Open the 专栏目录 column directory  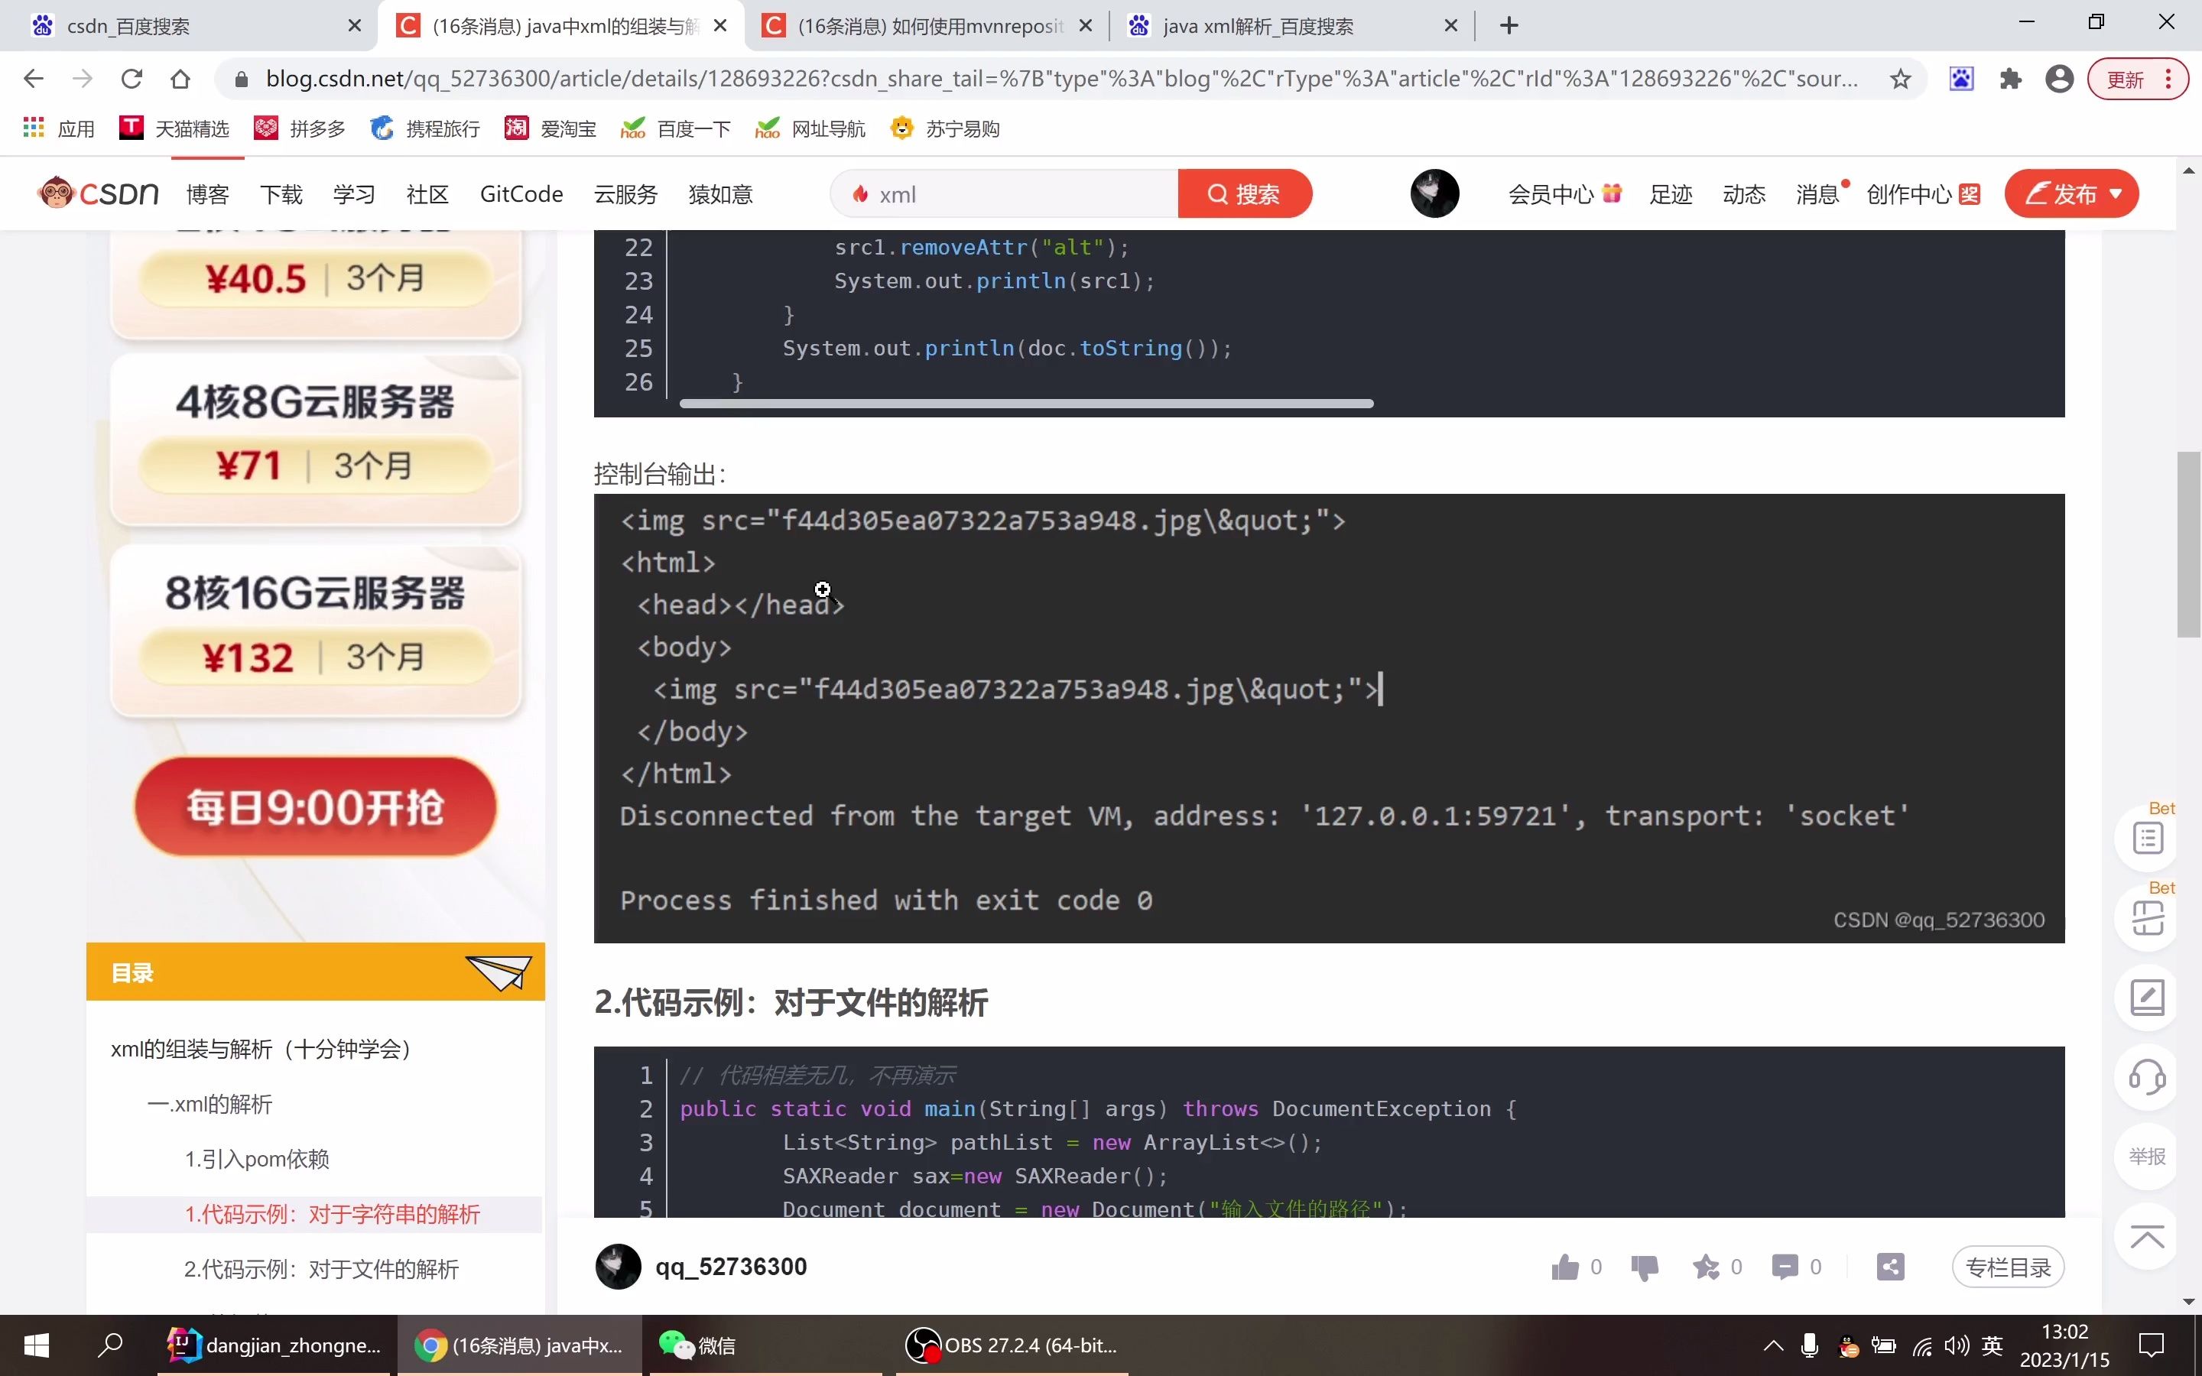click(2007, 1267)
